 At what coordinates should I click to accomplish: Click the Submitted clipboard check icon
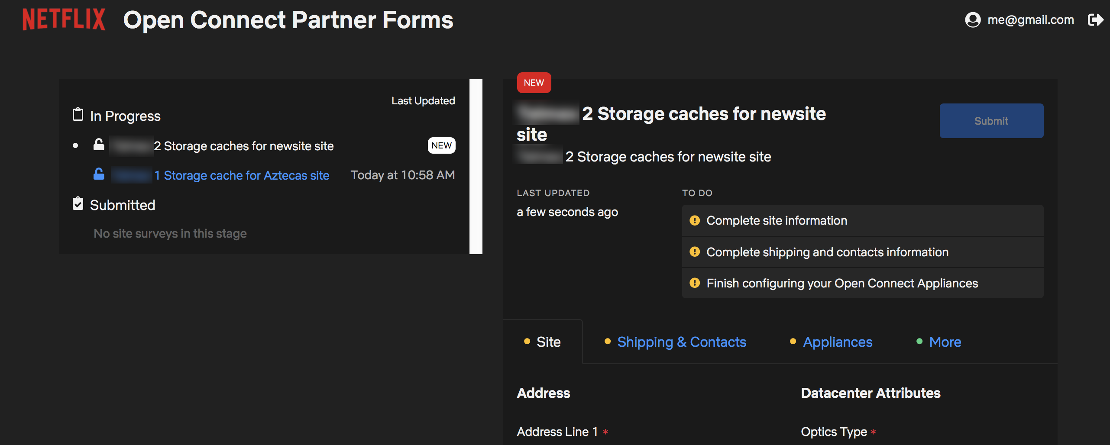click(78, 204)
